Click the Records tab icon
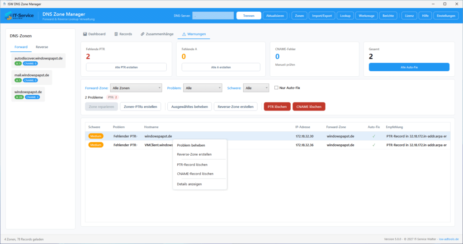 point(116,34)
